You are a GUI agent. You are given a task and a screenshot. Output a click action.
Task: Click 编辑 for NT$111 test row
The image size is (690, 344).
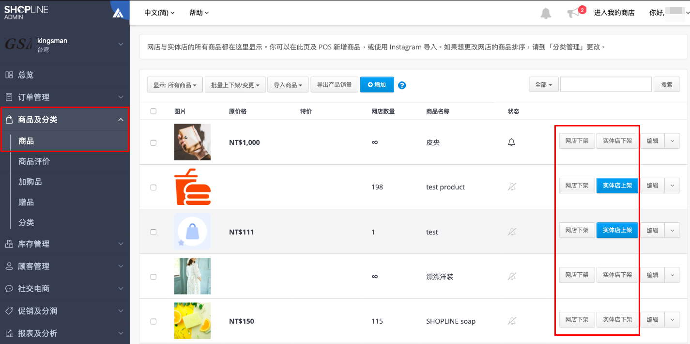[652, 231]
